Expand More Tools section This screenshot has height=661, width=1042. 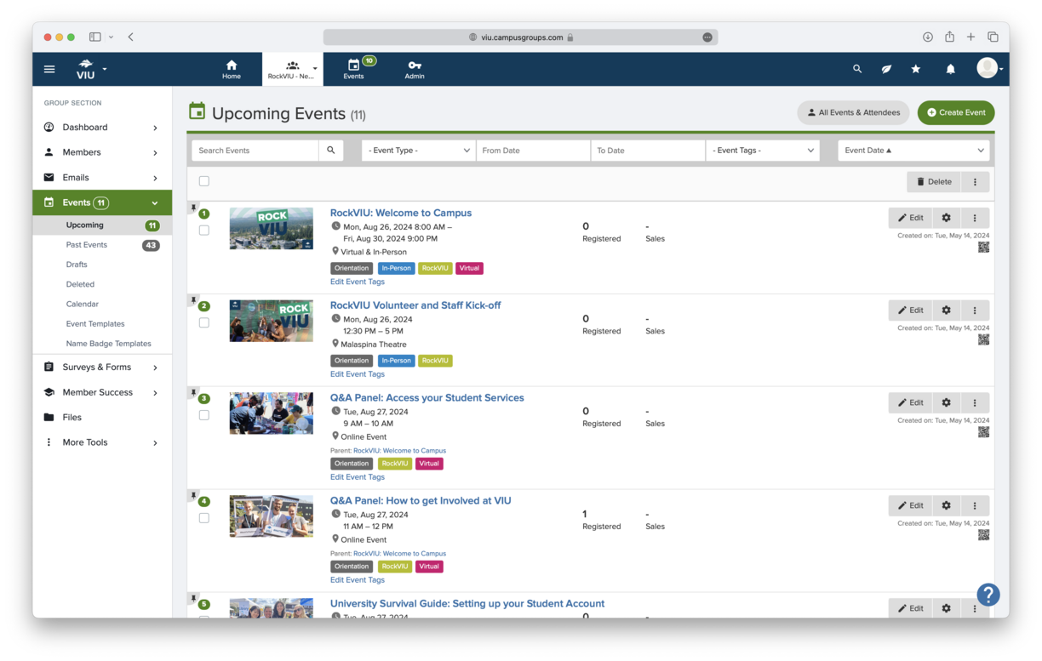[x=102, y=442]
